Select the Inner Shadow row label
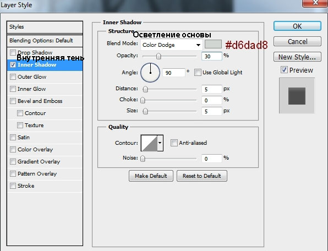328x251 pixels. click(x=37, y=64)
